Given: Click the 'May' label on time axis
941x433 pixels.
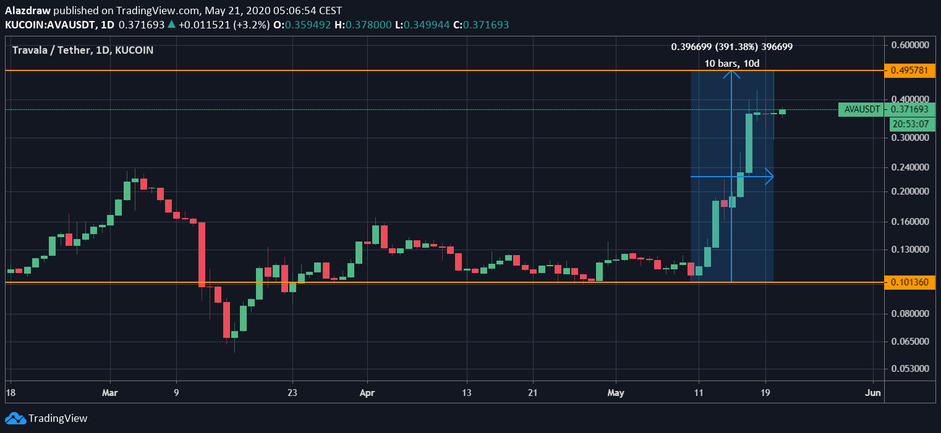Looking at the screenshot, I should coord(616,392).
